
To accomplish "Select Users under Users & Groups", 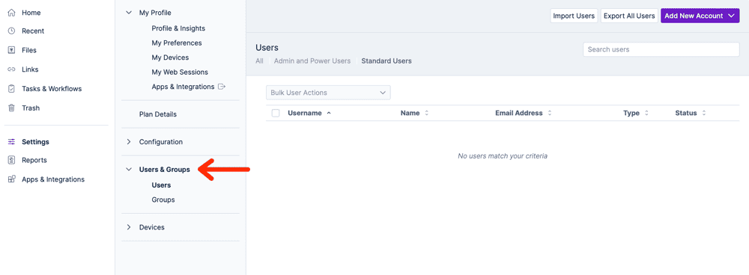I will (161, 185).
